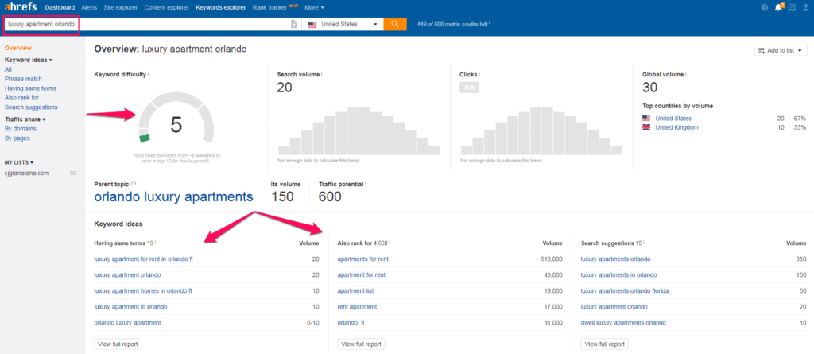Image resolution: width=814 pixels, height=354 pixels.
Task: Open luxury apartment for rent in orlando fl
Action: [x=143, y=259]
